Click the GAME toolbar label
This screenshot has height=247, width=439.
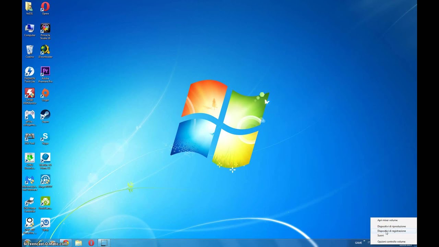click(358, 243)
